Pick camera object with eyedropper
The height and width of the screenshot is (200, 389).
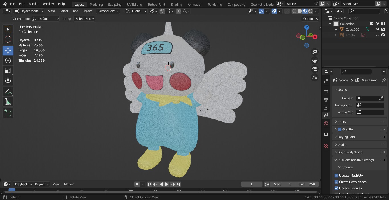pyautogui.click(x=381, y=98)
